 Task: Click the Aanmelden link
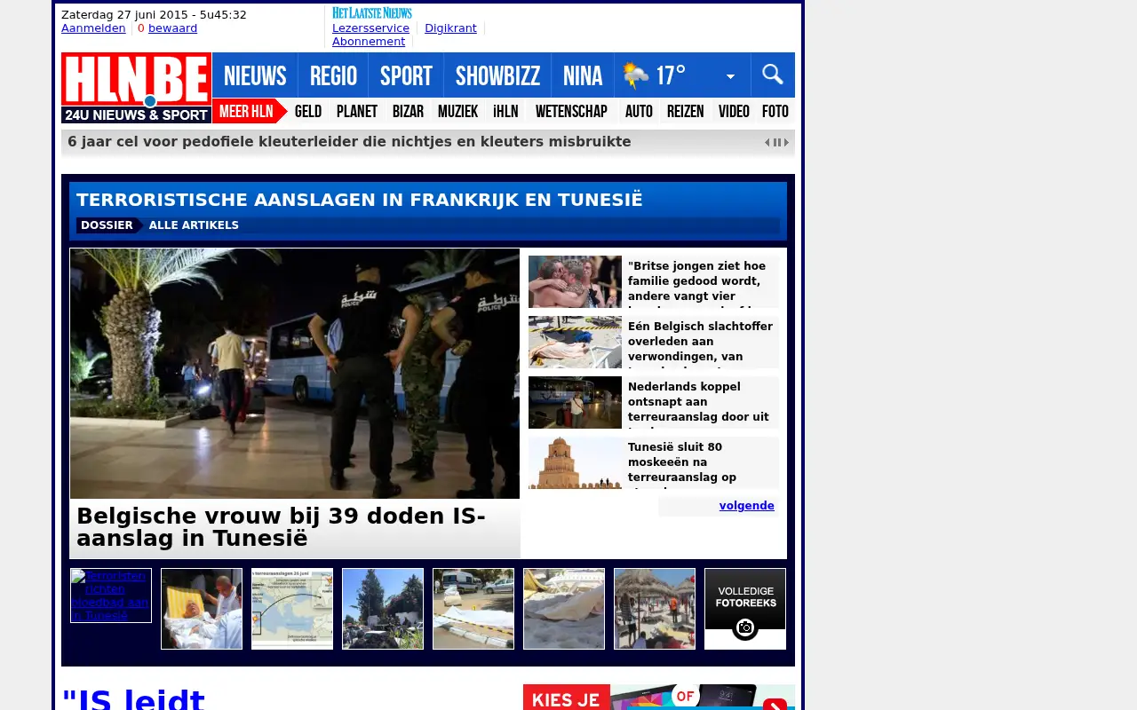click(93, 28)
